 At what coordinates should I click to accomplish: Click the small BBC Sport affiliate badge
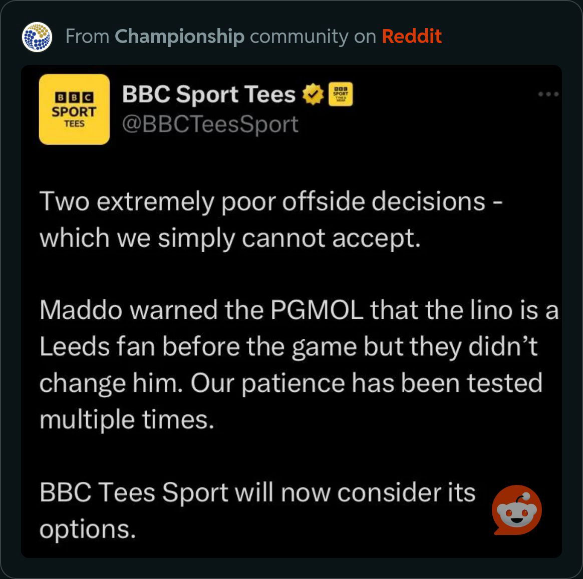click(341, 94)
